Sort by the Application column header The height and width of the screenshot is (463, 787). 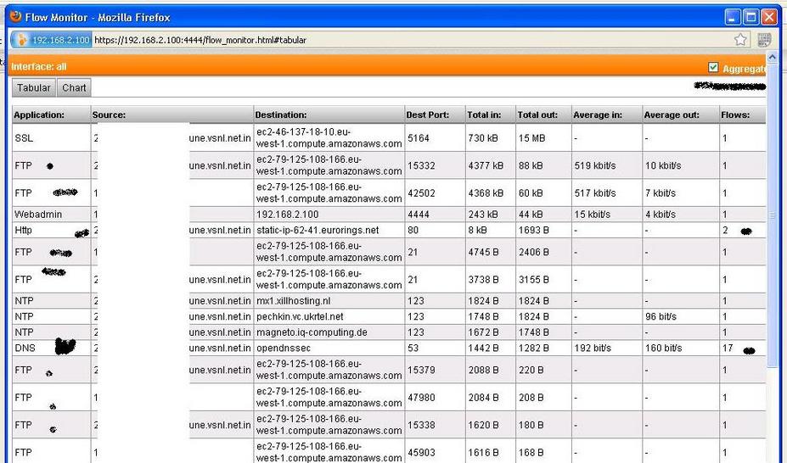pos(39,114)
